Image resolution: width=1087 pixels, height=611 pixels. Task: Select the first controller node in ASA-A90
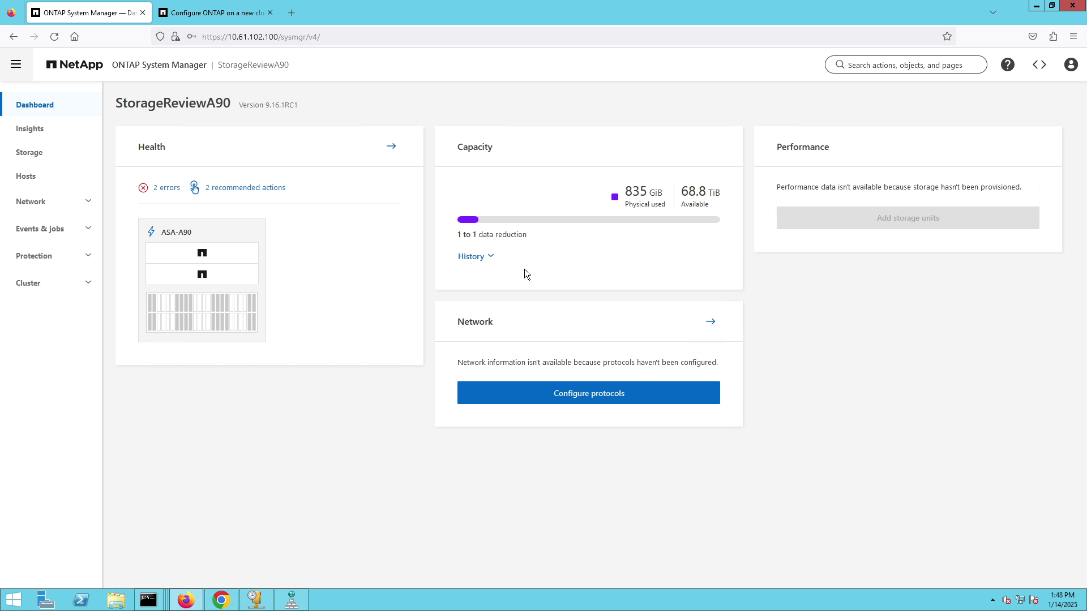tap(202, 253)
